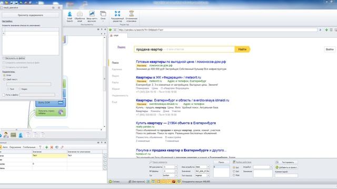Open the Tag dropdown showing button
Screen dimensions: 337x189
[176, 175]
